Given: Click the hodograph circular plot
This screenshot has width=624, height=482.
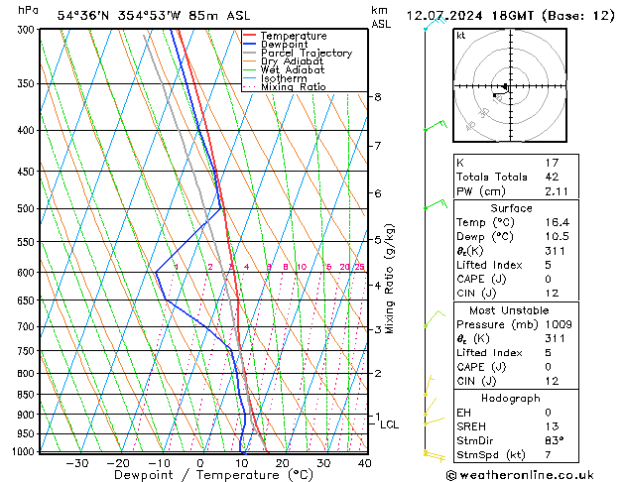Looking at the screenshot, I should coord(510,85).
